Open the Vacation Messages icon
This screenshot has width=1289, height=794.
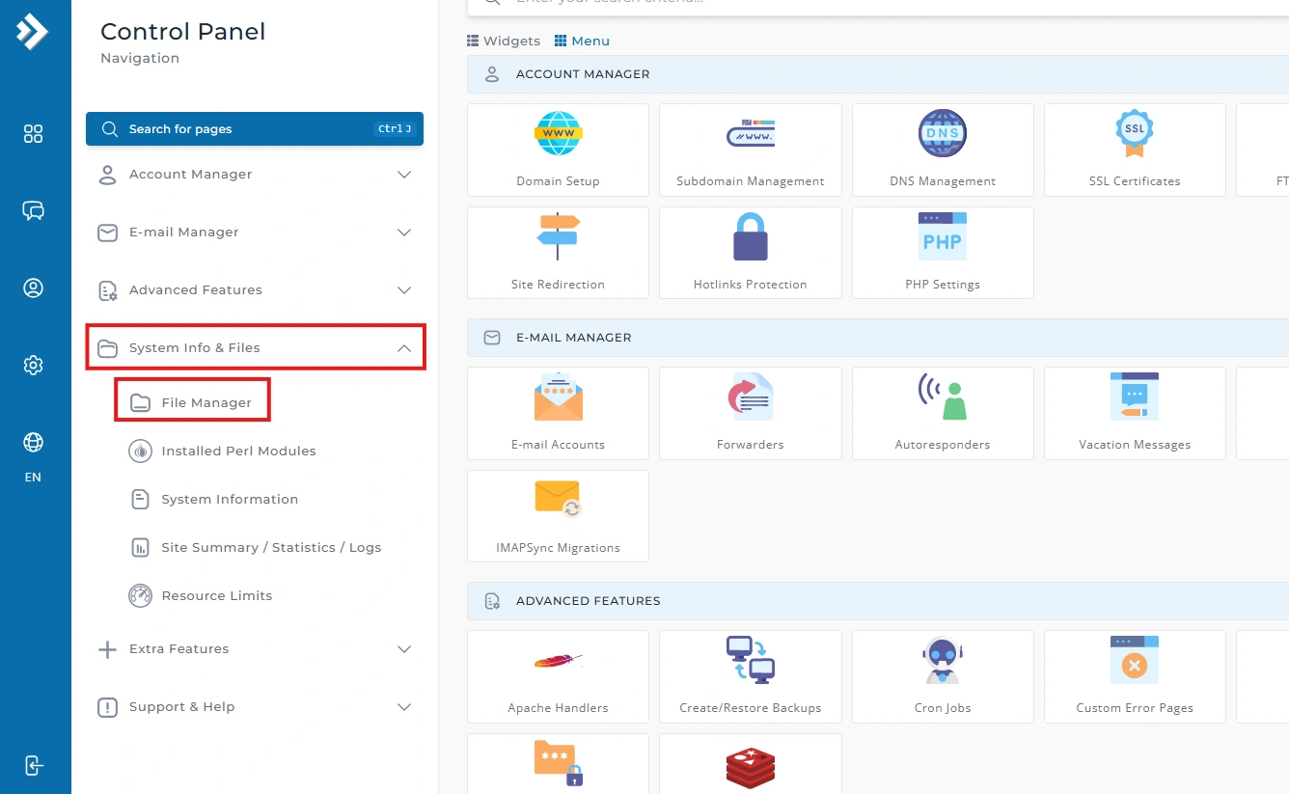point(1135,397)
